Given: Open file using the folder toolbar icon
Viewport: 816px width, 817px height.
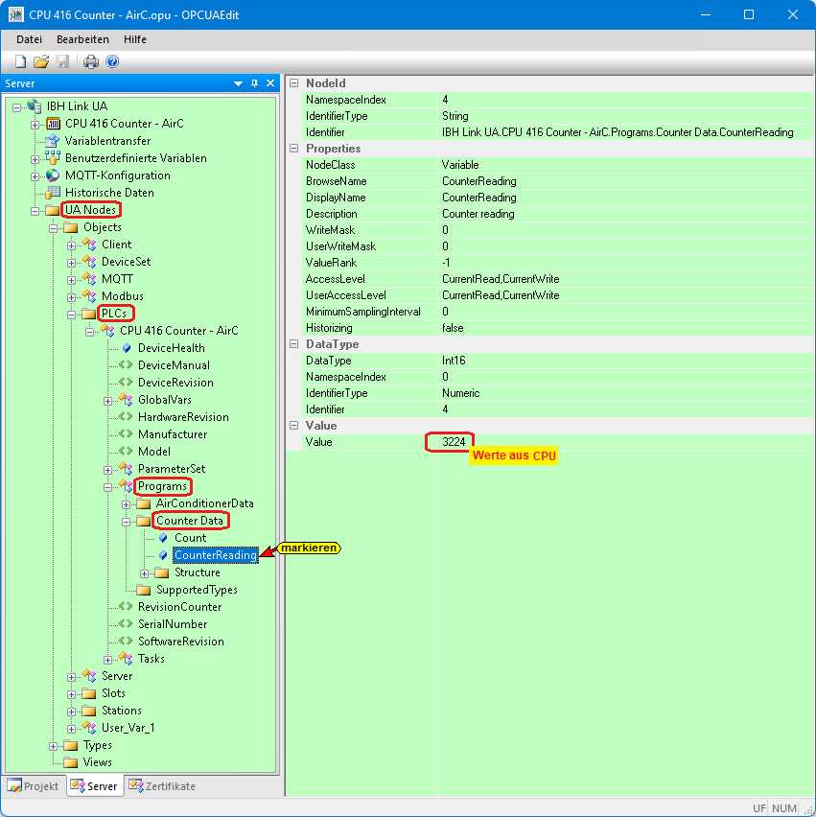Looking at the screenshot, I should (41, 61).
